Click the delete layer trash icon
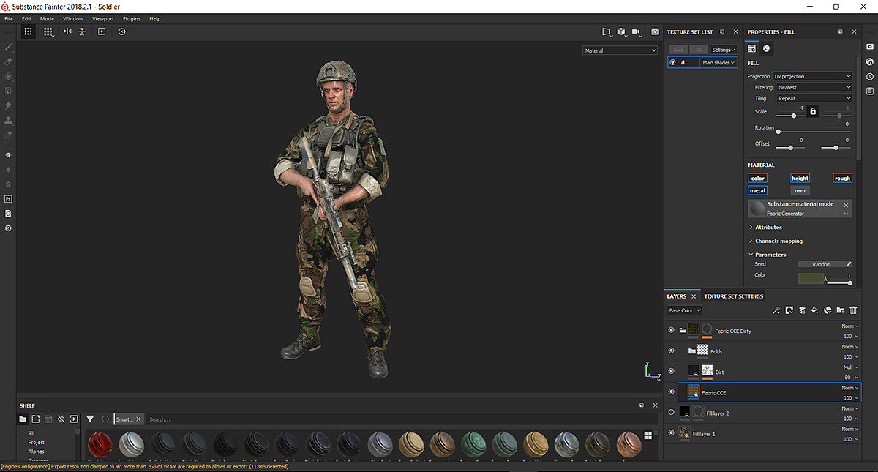 [853, 310]
